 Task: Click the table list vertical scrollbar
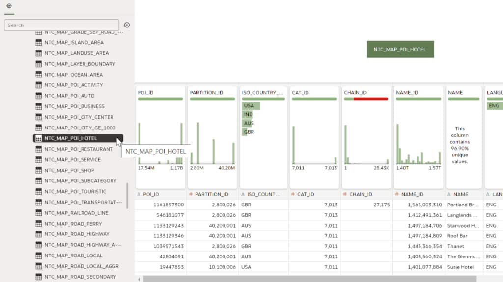127,196
